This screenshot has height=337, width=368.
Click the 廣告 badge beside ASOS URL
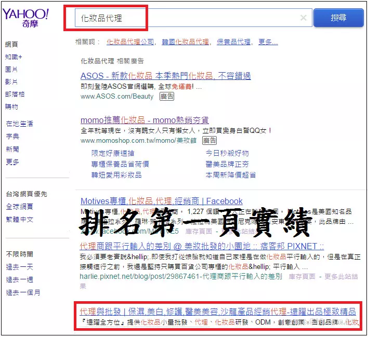coord(167,97)
